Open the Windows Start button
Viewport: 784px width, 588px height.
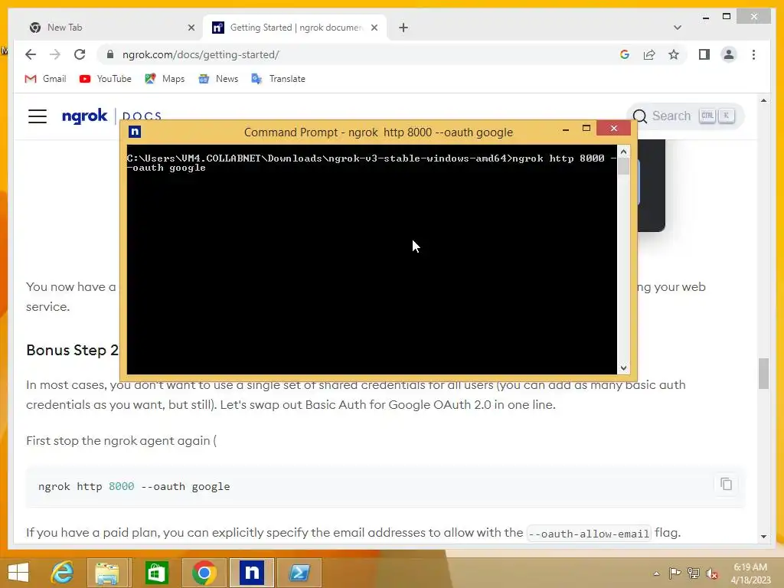(x=18, y=573)
